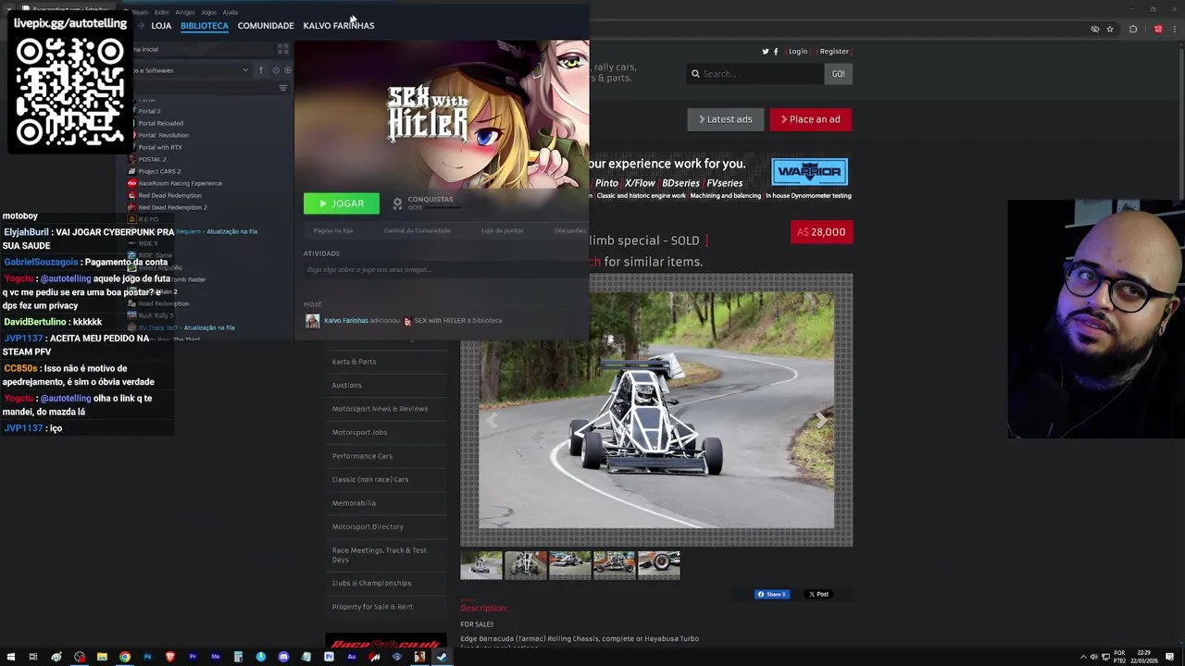Open the Windows Start menu
Screen dimensions: 1185x666
11,657
